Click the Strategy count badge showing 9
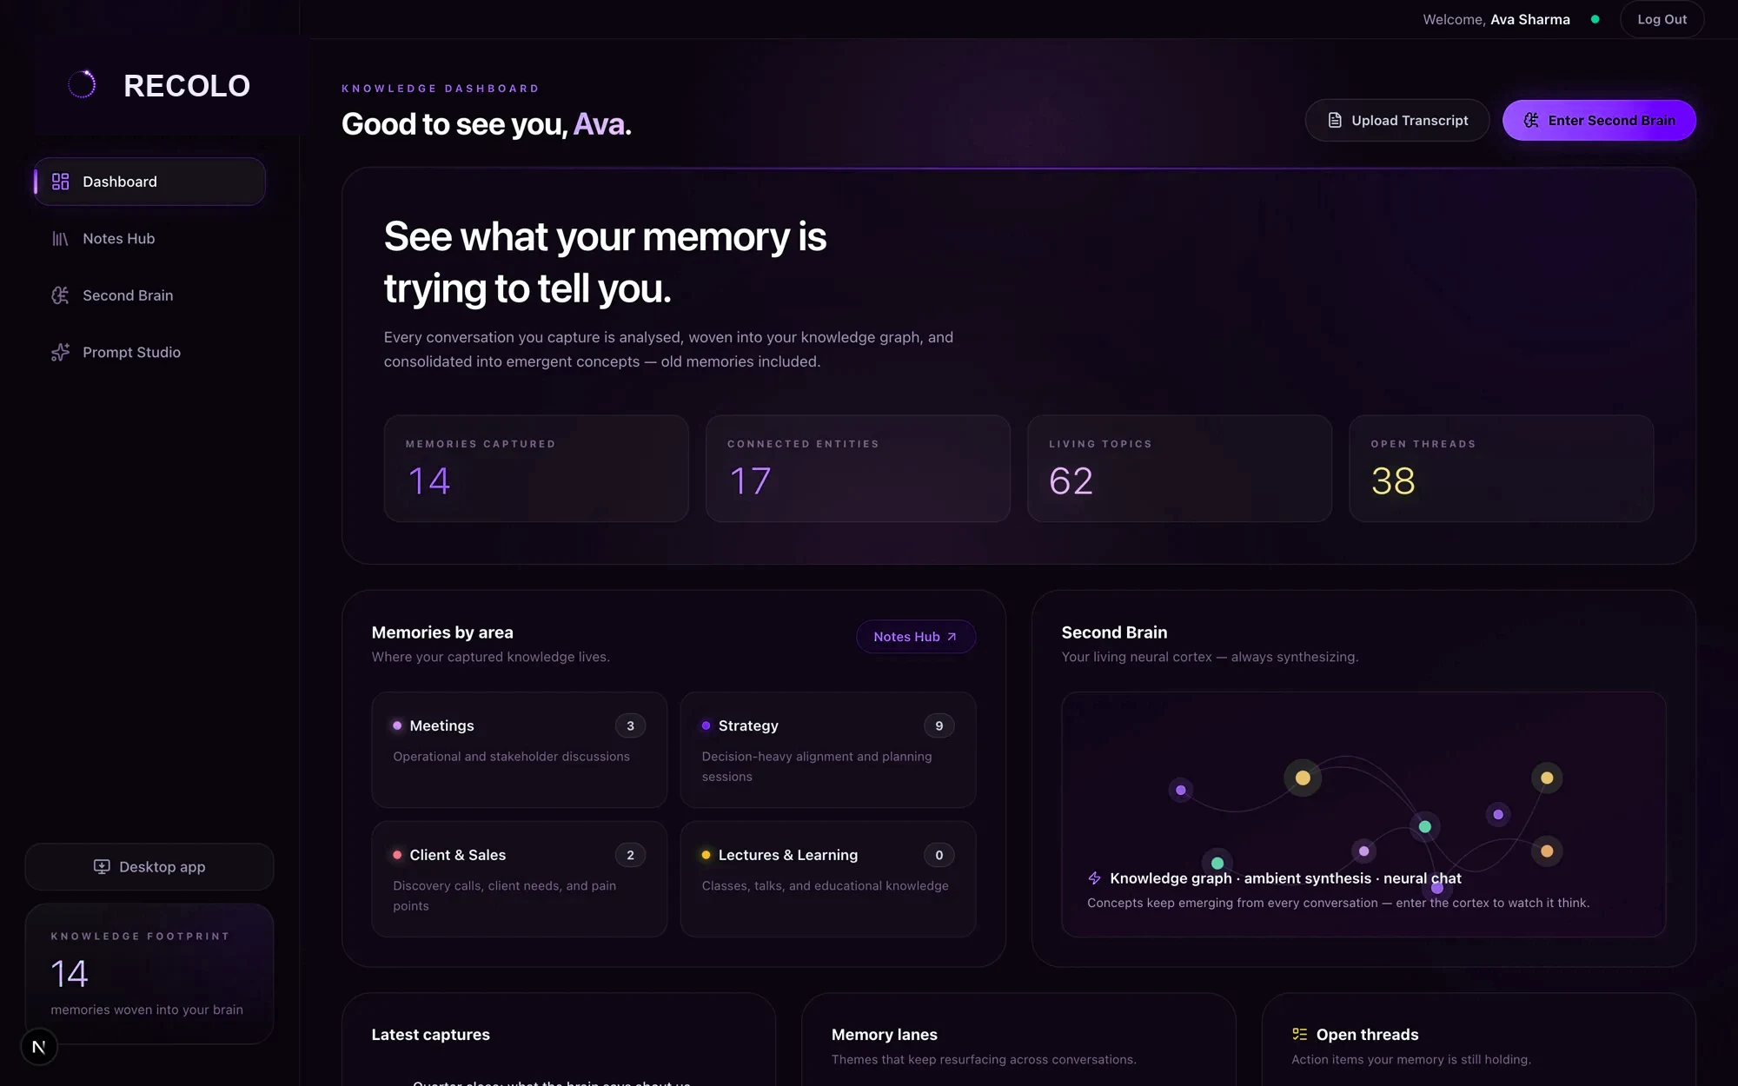The image size is (1738, 1086). (939, 725)
